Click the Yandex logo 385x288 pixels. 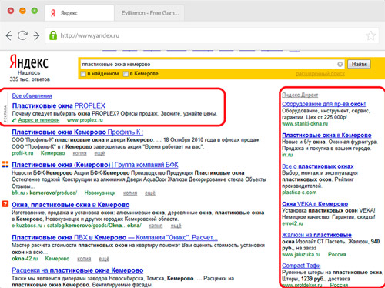point(29,62)
